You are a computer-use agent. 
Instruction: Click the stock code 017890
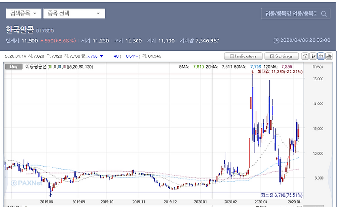point(45,31)
